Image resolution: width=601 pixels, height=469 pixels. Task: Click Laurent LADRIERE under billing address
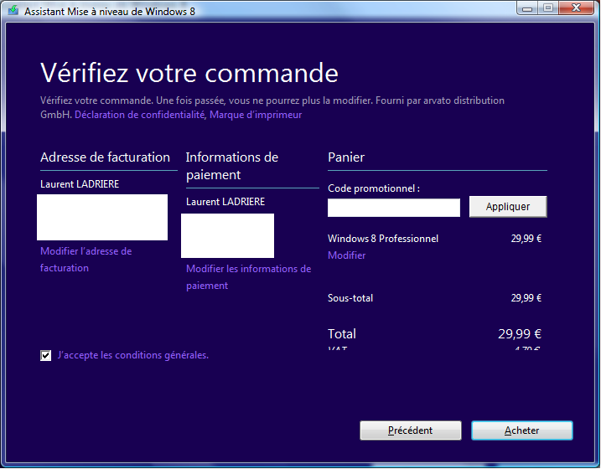click(80, 184)
